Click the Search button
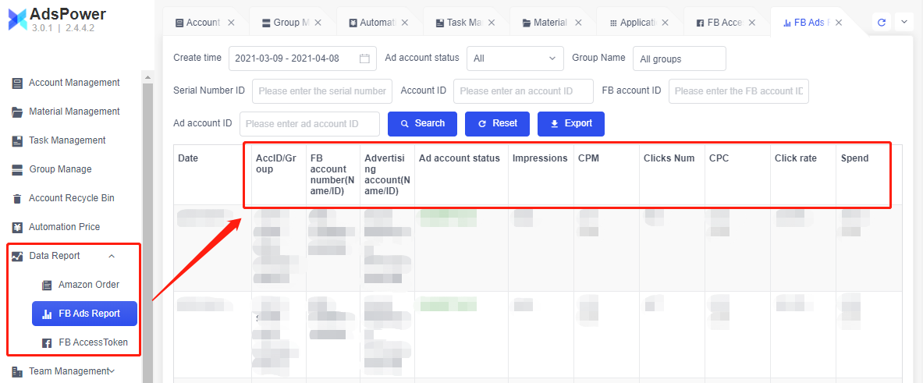The width and height of the screenshot is (923, 383). pyautogui.click(x=422, y=123)
